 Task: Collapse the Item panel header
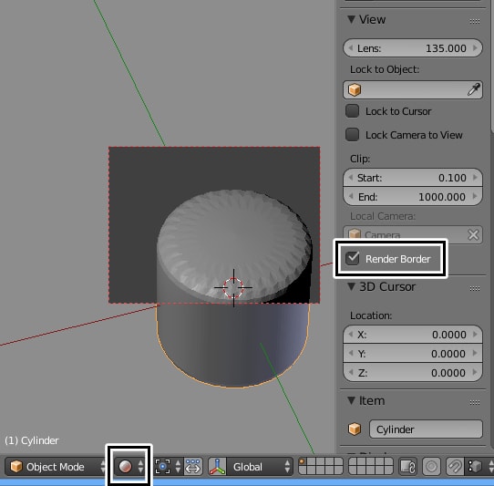tap(351, 400)
